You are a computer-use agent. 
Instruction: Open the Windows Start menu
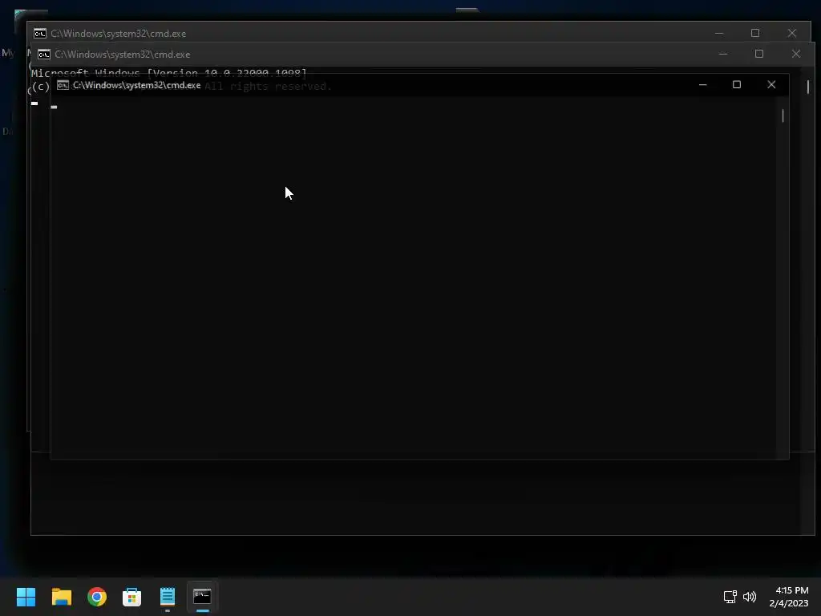click(26, 597)
